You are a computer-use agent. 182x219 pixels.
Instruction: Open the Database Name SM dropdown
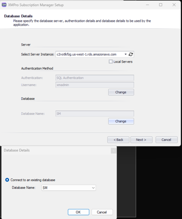(69, 188)
